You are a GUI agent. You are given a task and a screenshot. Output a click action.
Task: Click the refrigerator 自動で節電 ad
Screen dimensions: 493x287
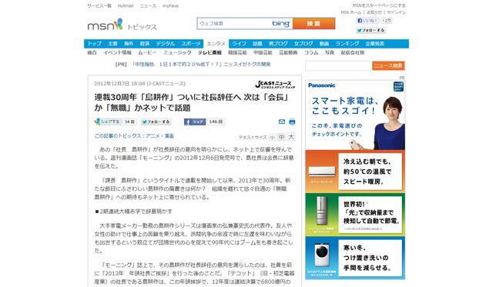pyautogui.click(x=355, y=215)
